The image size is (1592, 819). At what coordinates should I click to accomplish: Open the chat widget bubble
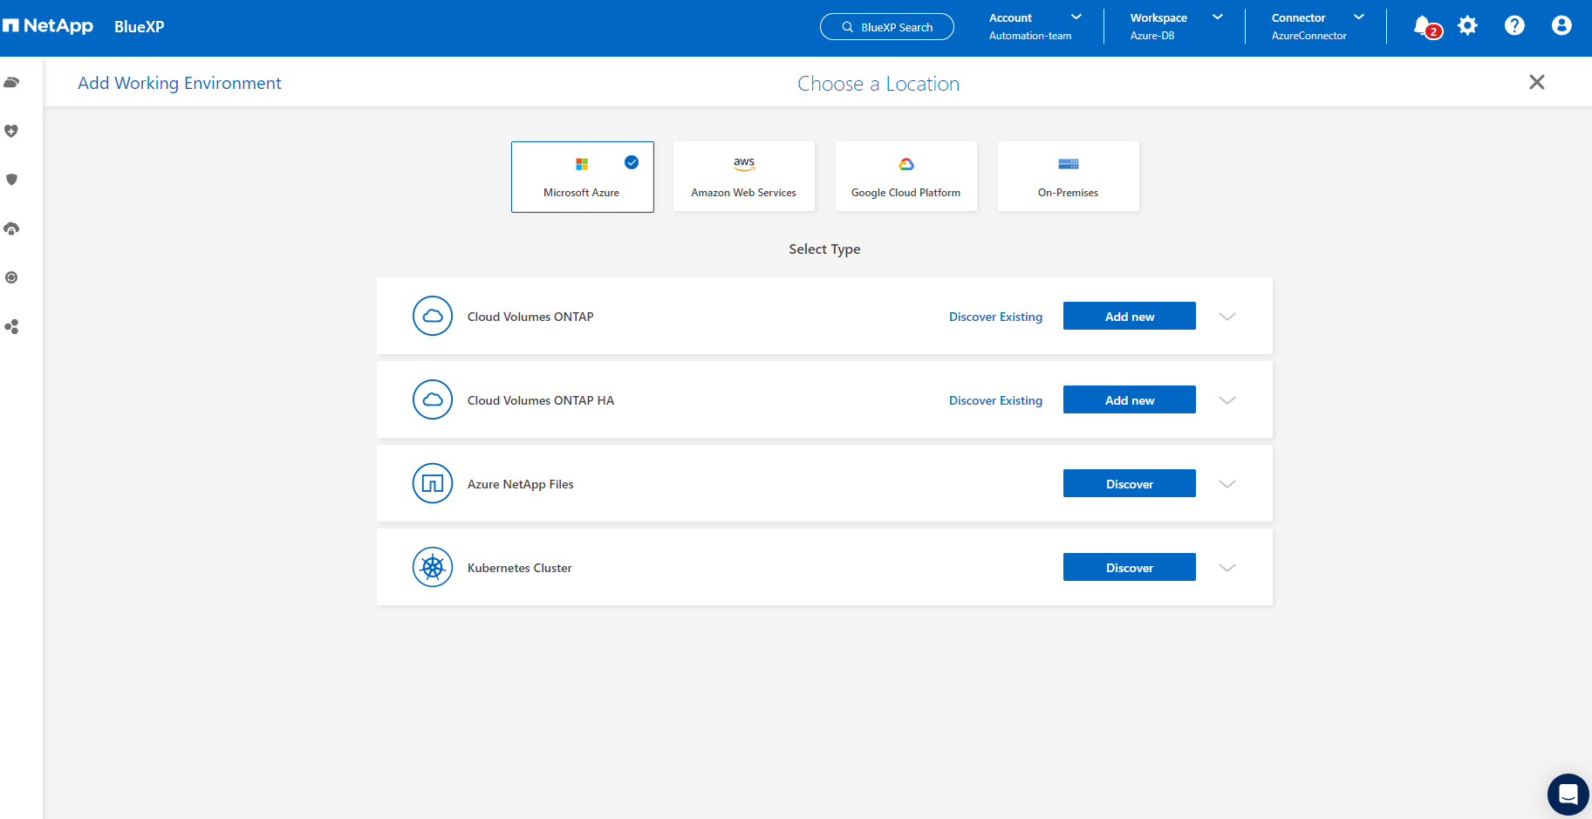(x=1568, y=795)
